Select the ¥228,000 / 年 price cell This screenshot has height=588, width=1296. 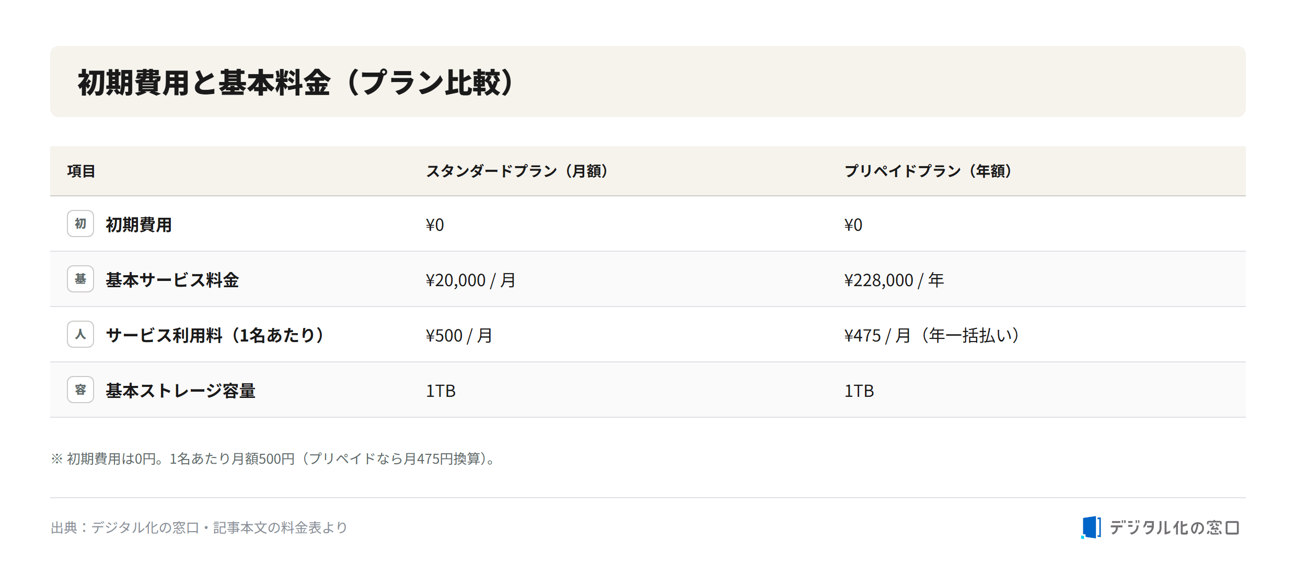coord(894,280)
